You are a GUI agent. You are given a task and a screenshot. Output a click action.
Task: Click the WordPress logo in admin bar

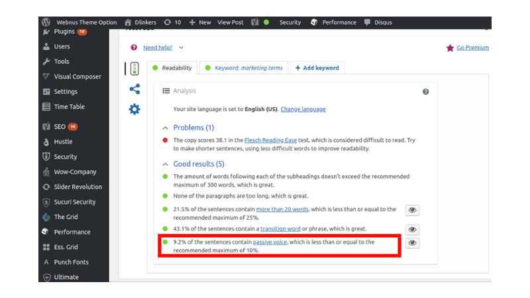click(x=46, y=23)
